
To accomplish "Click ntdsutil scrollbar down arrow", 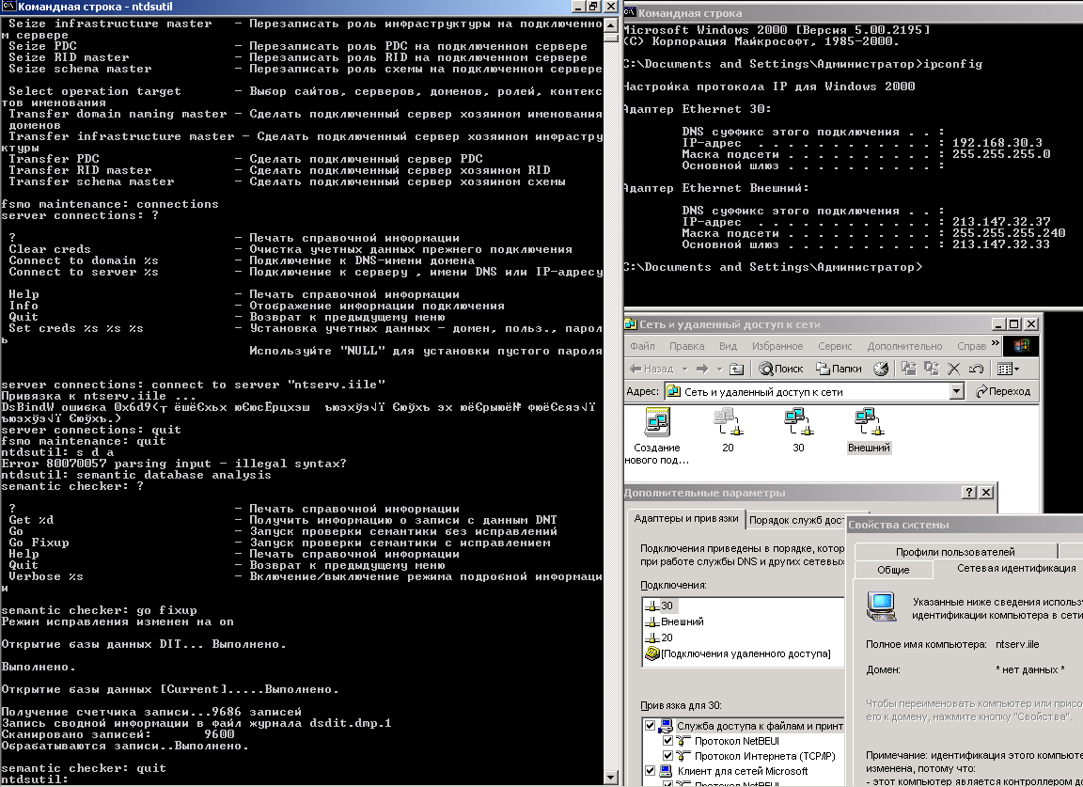I will click(610, 778).
